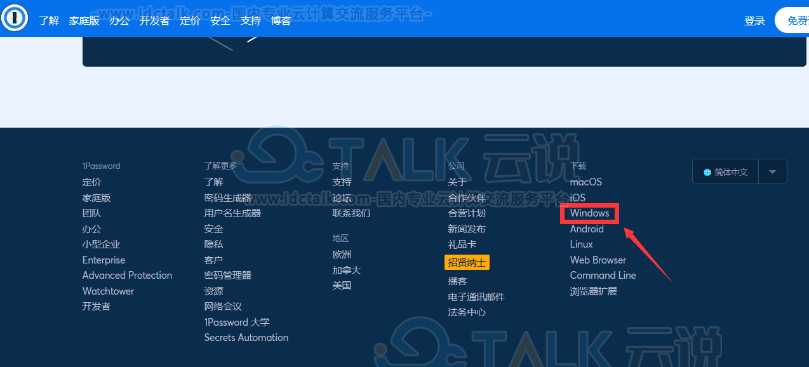
Task: Open the 了解 menu in top navigation
Action: 49,20
